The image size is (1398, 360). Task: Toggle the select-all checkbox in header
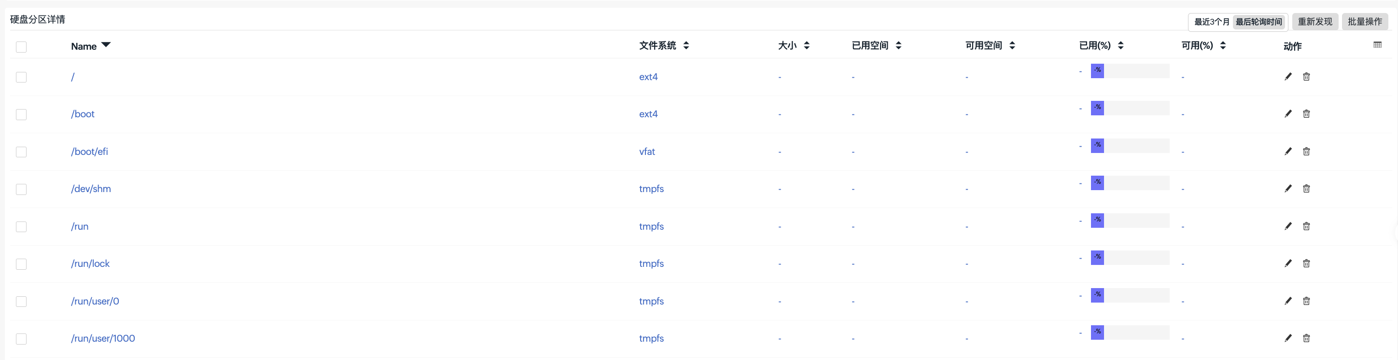pos(21,47)
